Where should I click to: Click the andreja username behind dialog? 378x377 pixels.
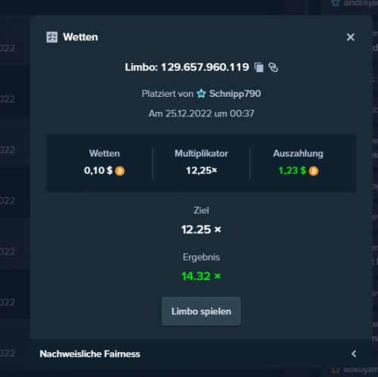point(361,3)
